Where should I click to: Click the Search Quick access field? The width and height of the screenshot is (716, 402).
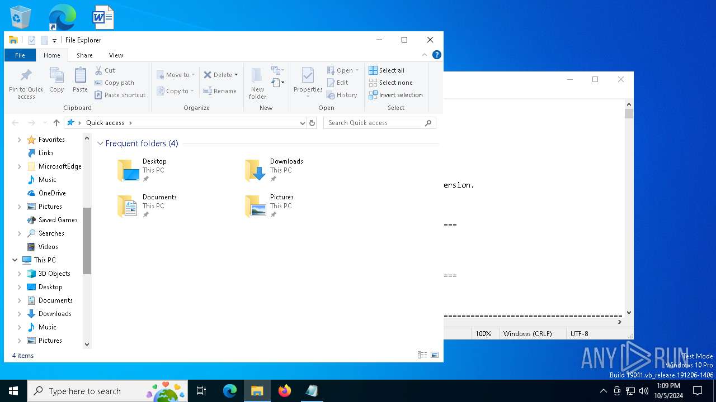click(379, 123)
